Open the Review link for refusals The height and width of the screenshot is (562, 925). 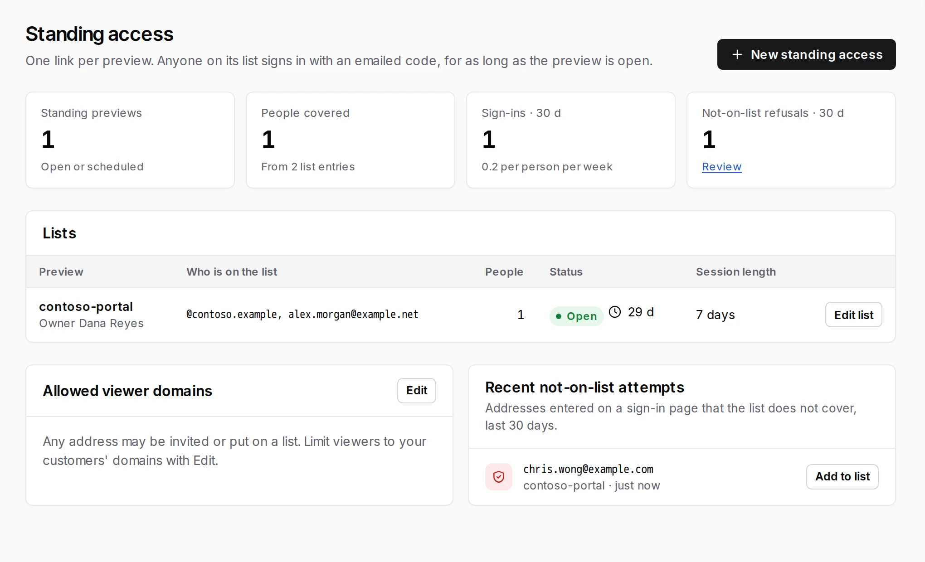pyautogui.click(x=721, y=167)
